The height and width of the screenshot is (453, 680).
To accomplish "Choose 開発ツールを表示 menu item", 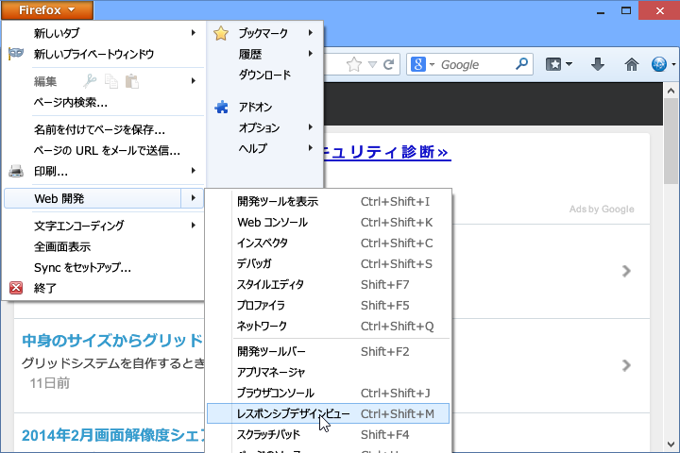I will point(329,202).
